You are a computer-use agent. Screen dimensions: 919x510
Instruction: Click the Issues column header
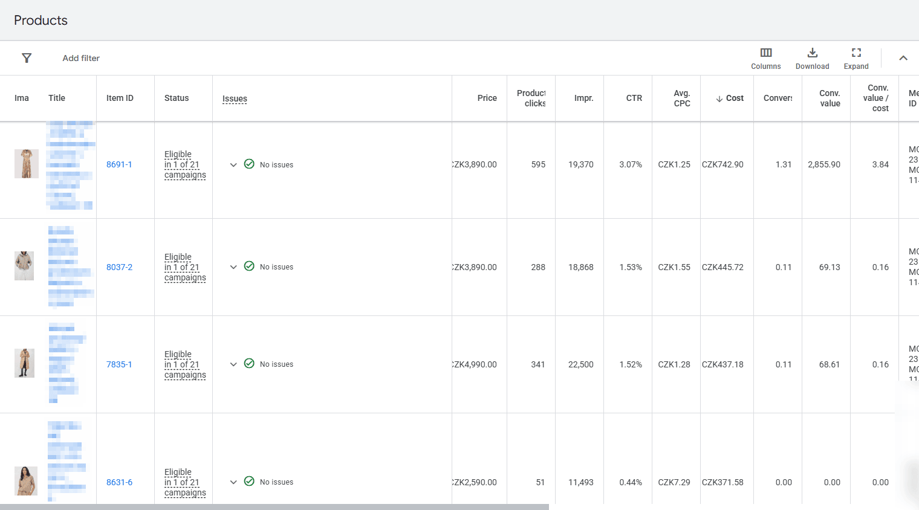[x=235, y=98]
